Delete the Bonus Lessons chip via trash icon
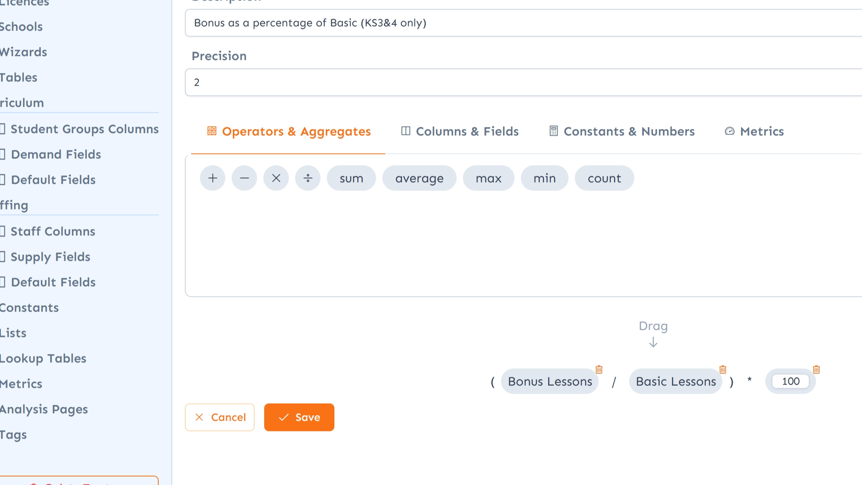The width and height of the screenshot is (862, 485). tap(599, 369)
